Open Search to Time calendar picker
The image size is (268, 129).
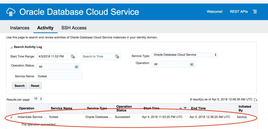[117, 56]
